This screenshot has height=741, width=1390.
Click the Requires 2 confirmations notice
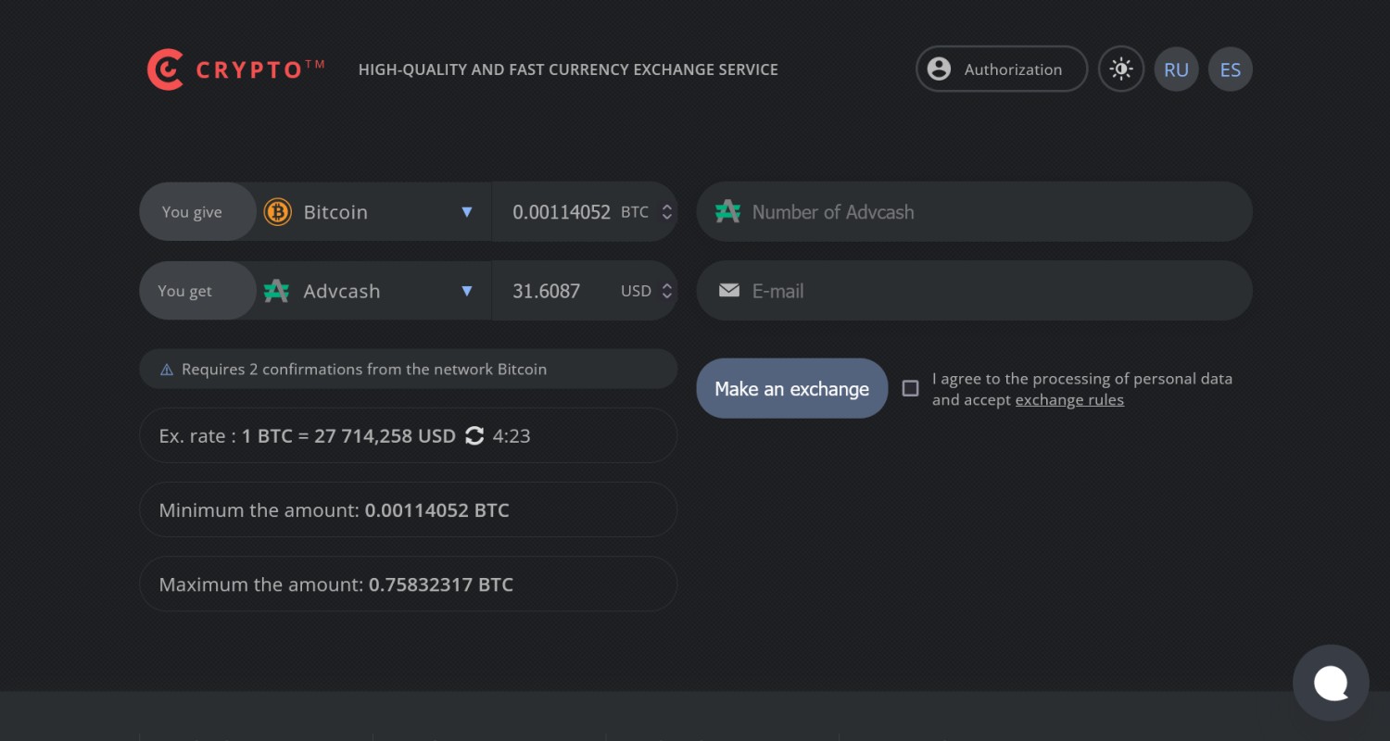(409, 369)
